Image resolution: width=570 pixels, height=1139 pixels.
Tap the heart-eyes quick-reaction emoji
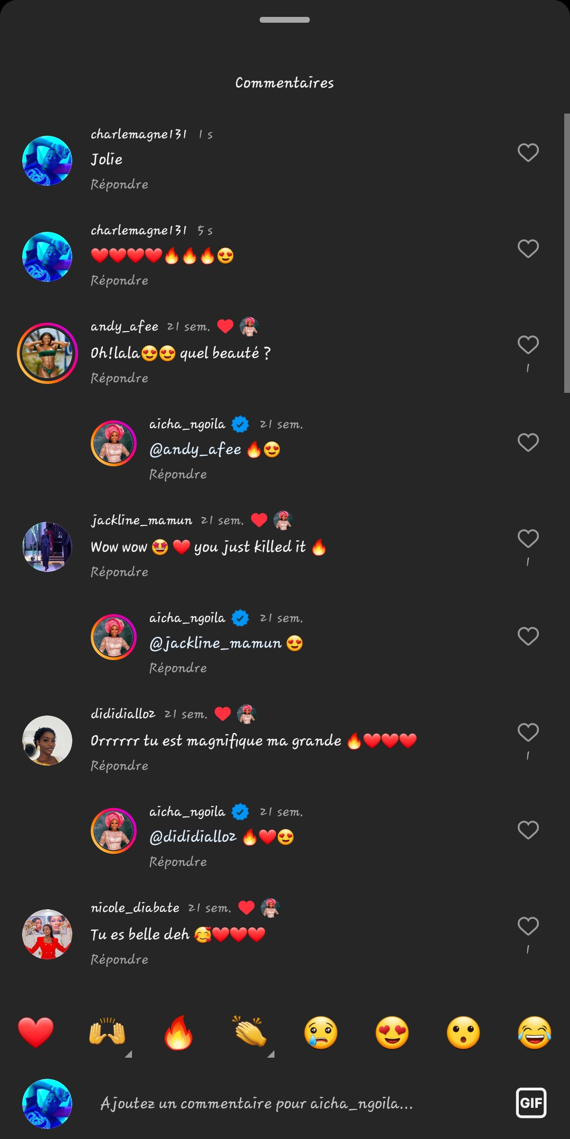click(392, 1032)
